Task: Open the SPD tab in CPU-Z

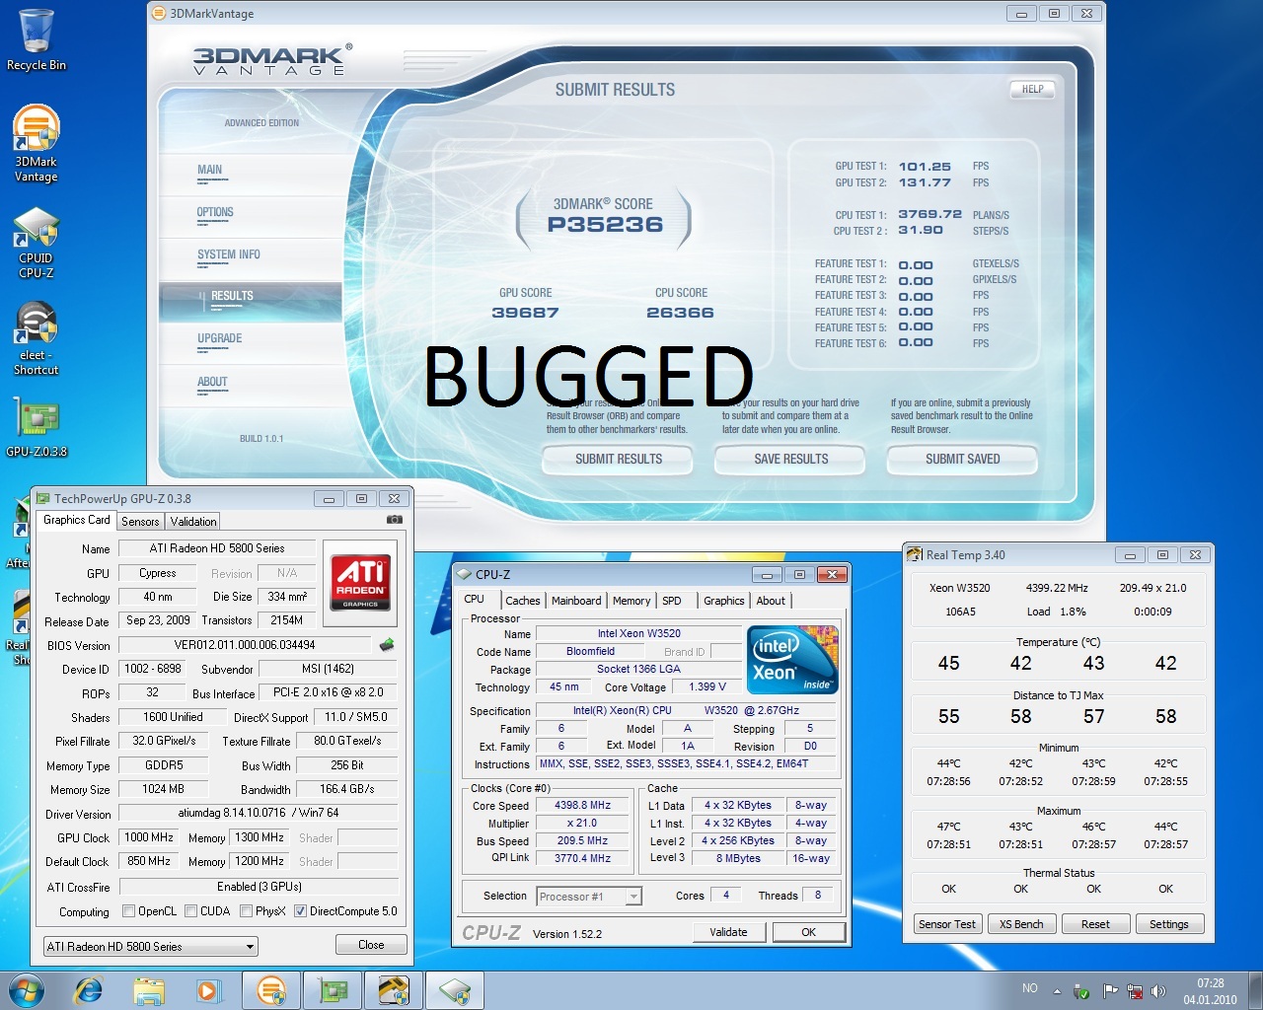Action: 672,601
